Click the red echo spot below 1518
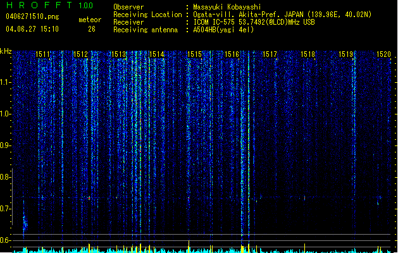 304,198
